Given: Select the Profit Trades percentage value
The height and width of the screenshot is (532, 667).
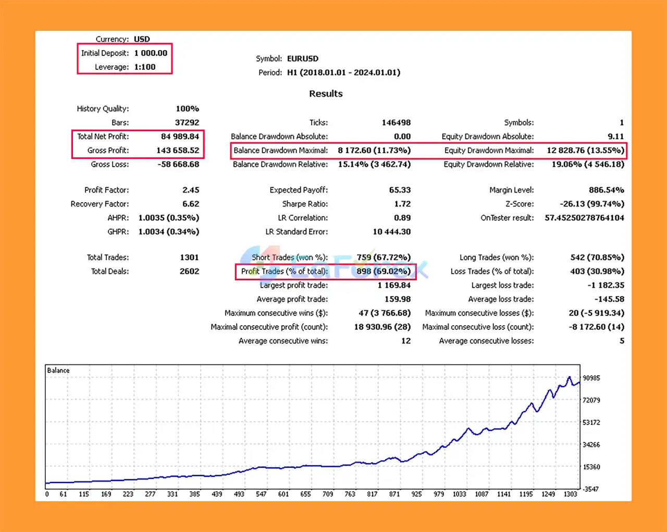Looking at the screenshot, I should (x=391, y=271).
